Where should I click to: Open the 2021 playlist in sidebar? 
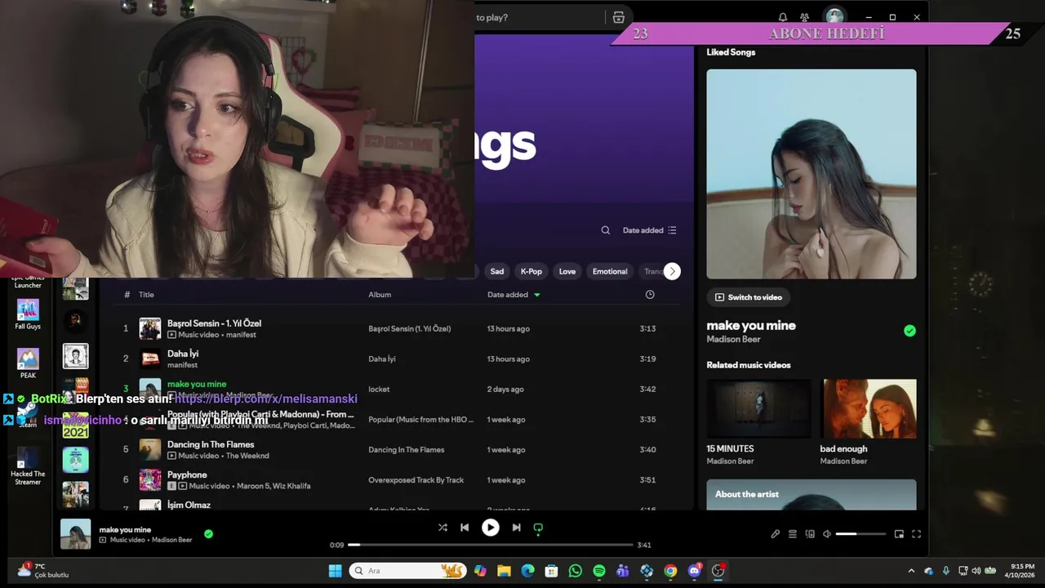click(75, 427)
